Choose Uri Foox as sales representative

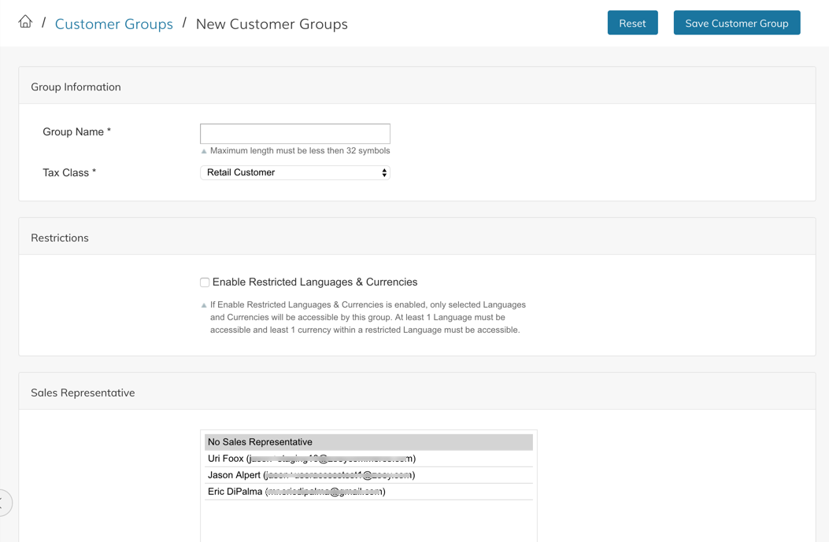coord(311,459)
